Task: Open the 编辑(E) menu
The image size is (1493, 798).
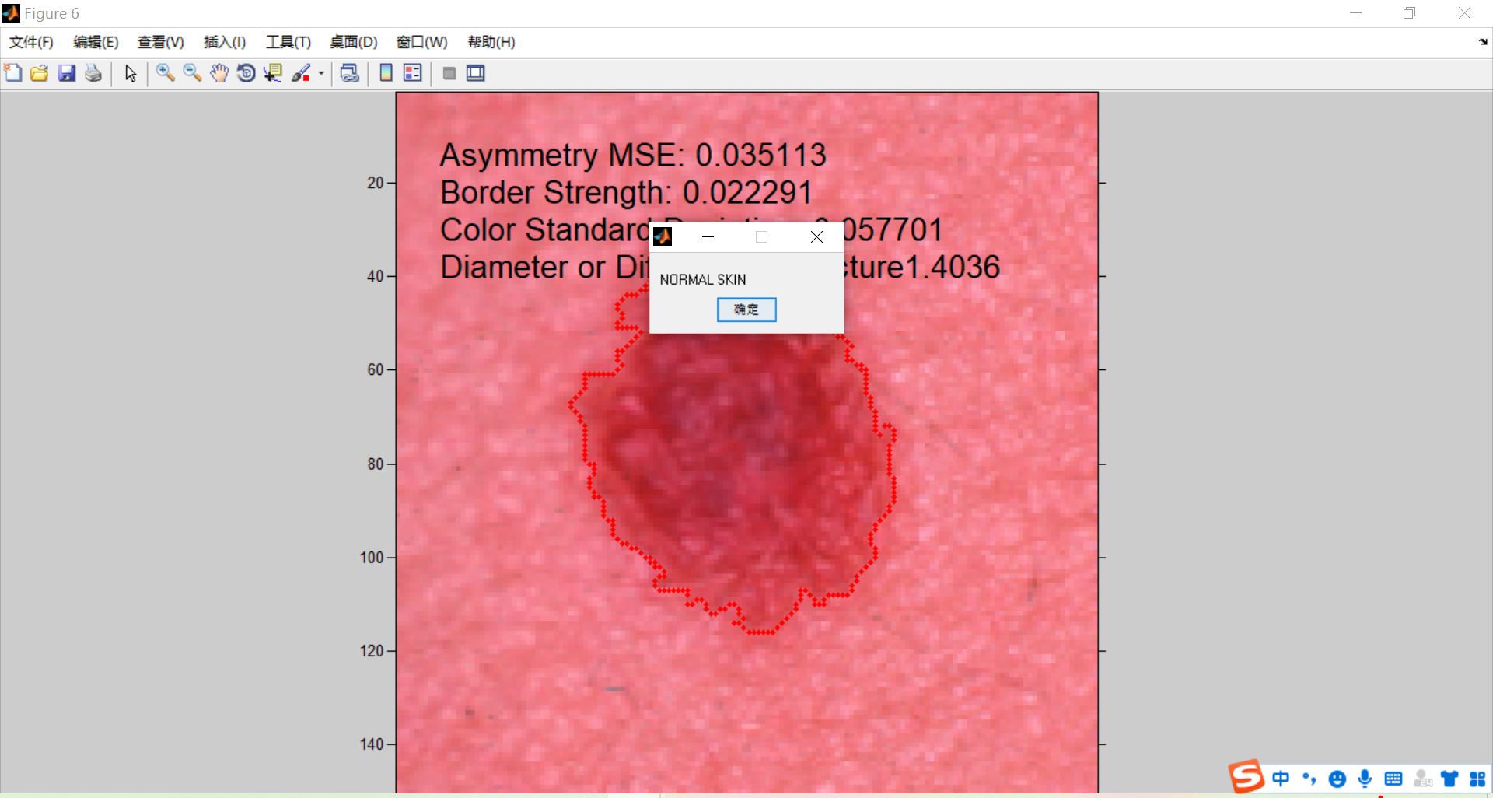Action: point(96,42)
